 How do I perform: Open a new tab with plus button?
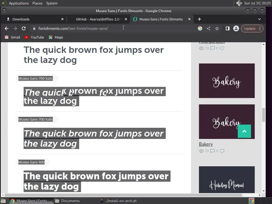click(x=199, y=19)
